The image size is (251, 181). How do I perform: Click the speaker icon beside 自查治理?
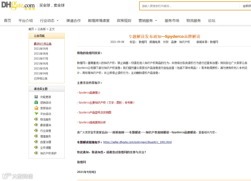pos(36,142)
